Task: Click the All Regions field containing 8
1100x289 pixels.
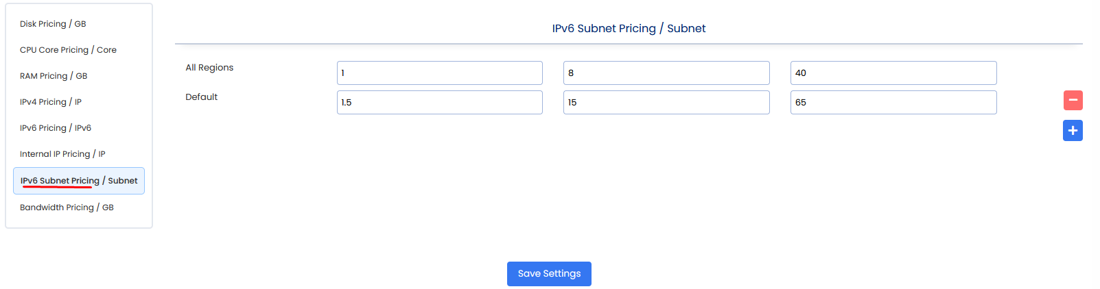Action: click(666, 73)
